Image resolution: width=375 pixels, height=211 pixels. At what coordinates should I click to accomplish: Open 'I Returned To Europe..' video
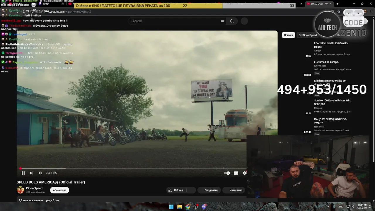coord(327,62)
